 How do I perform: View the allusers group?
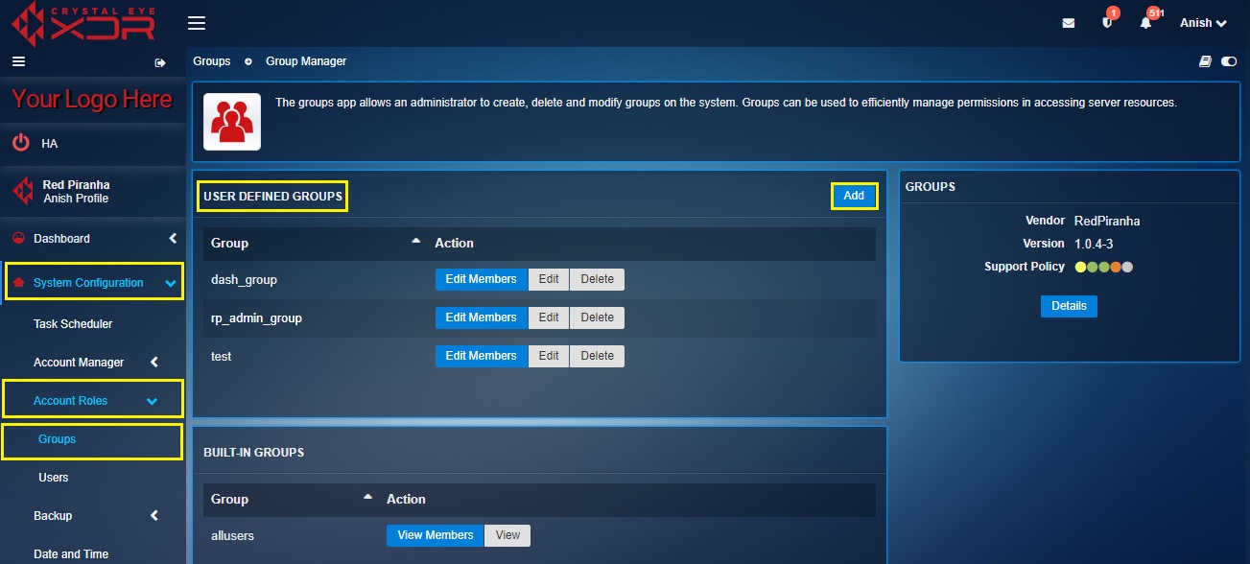507,535
